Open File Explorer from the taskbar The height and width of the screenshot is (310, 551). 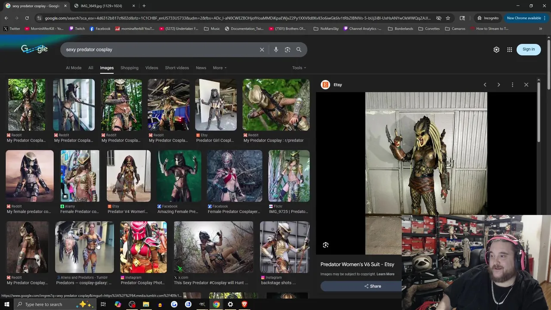click(x=146, y=304)
